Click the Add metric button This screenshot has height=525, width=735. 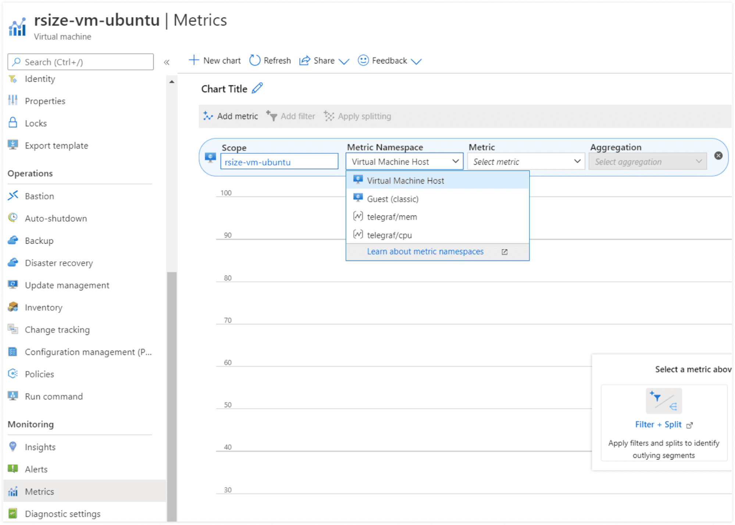231,116
